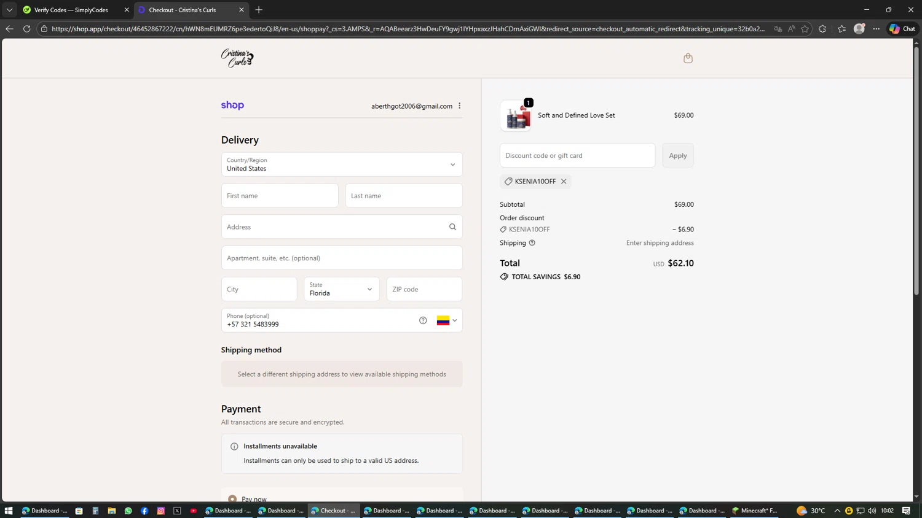Image resolution: width=922 pixels, height=518 pixels.
Task: Open the X app taskbar icon
Action: pos(177,511)
